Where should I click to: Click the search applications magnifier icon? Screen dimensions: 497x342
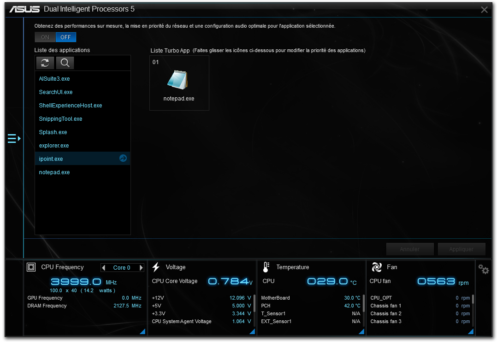point(65,63)
